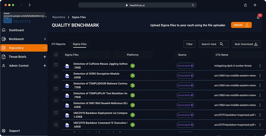Click unc2970-backdoor-trojanized-pdf name in Backdoor Deployment row
Viewport: 266px width, 136px height.
click(x=235, y=115)
